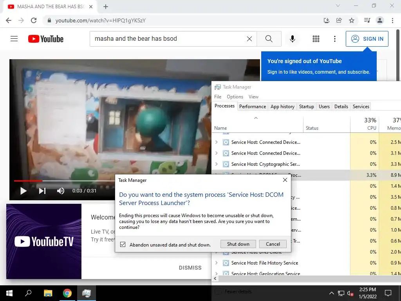The width and height of the screenshot is (401, 301).
Task: Run search with the magnifier button
Action: tap(269, 39)
